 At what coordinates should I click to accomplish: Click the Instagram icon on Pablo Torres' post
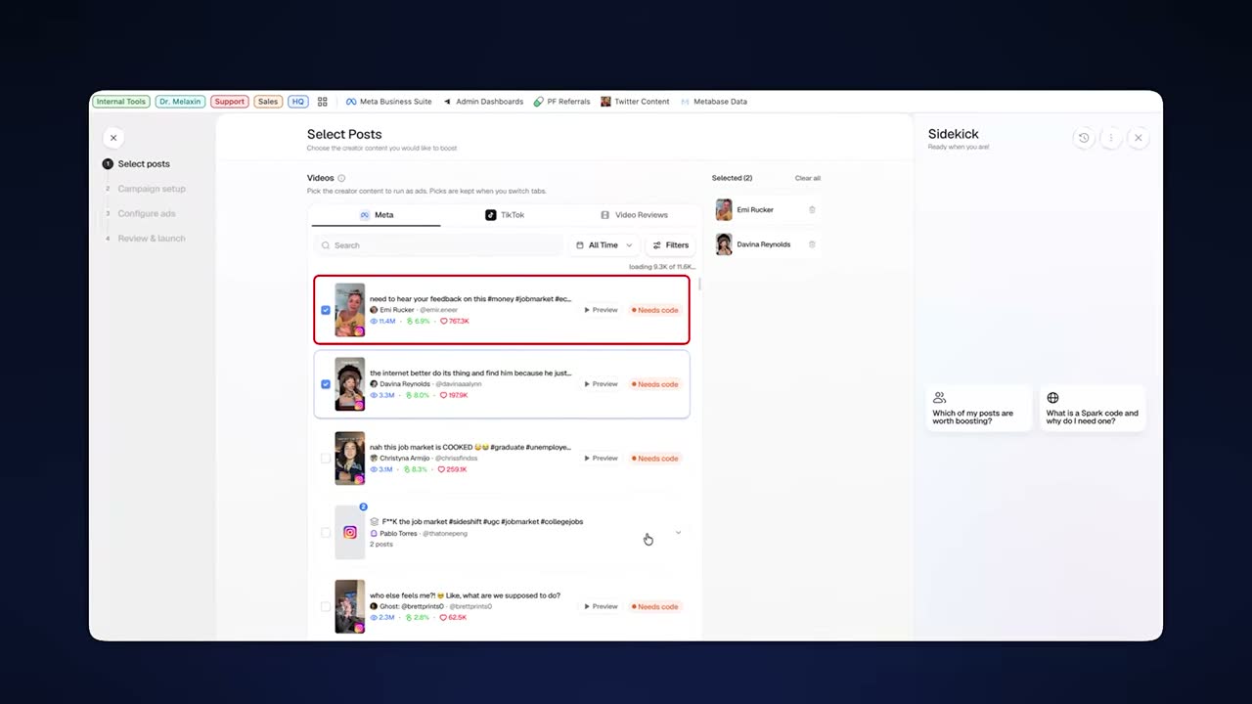click(x=350, y=533)
